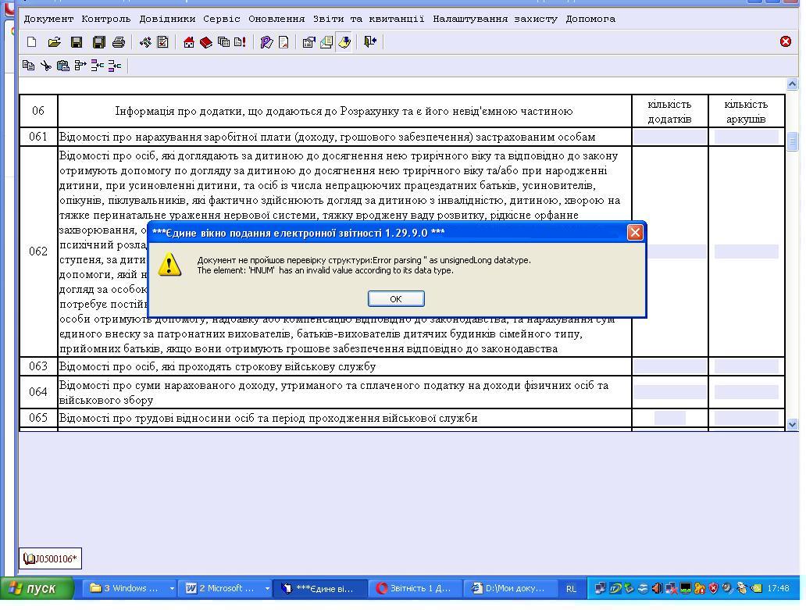Print the document with the printer icon
This screenshot has height=610, width=806.
pyautogui.click(x=119, y=42)
